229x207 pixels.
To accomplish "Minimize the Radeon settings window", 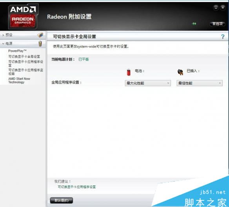I will (x=216, y=7).
